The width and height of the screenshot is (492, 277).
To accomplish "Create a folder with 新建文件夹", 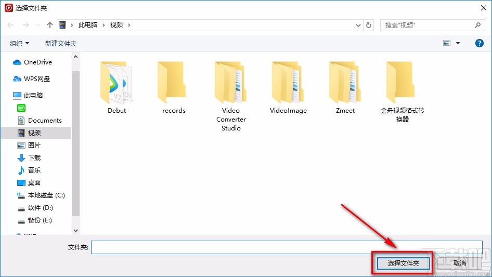I will click(60, 43).
